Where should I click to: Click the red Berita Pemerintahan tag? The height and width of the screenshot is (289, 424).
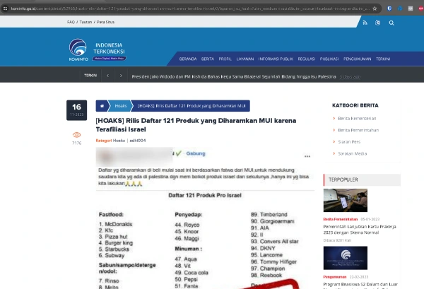pos(340,219)
